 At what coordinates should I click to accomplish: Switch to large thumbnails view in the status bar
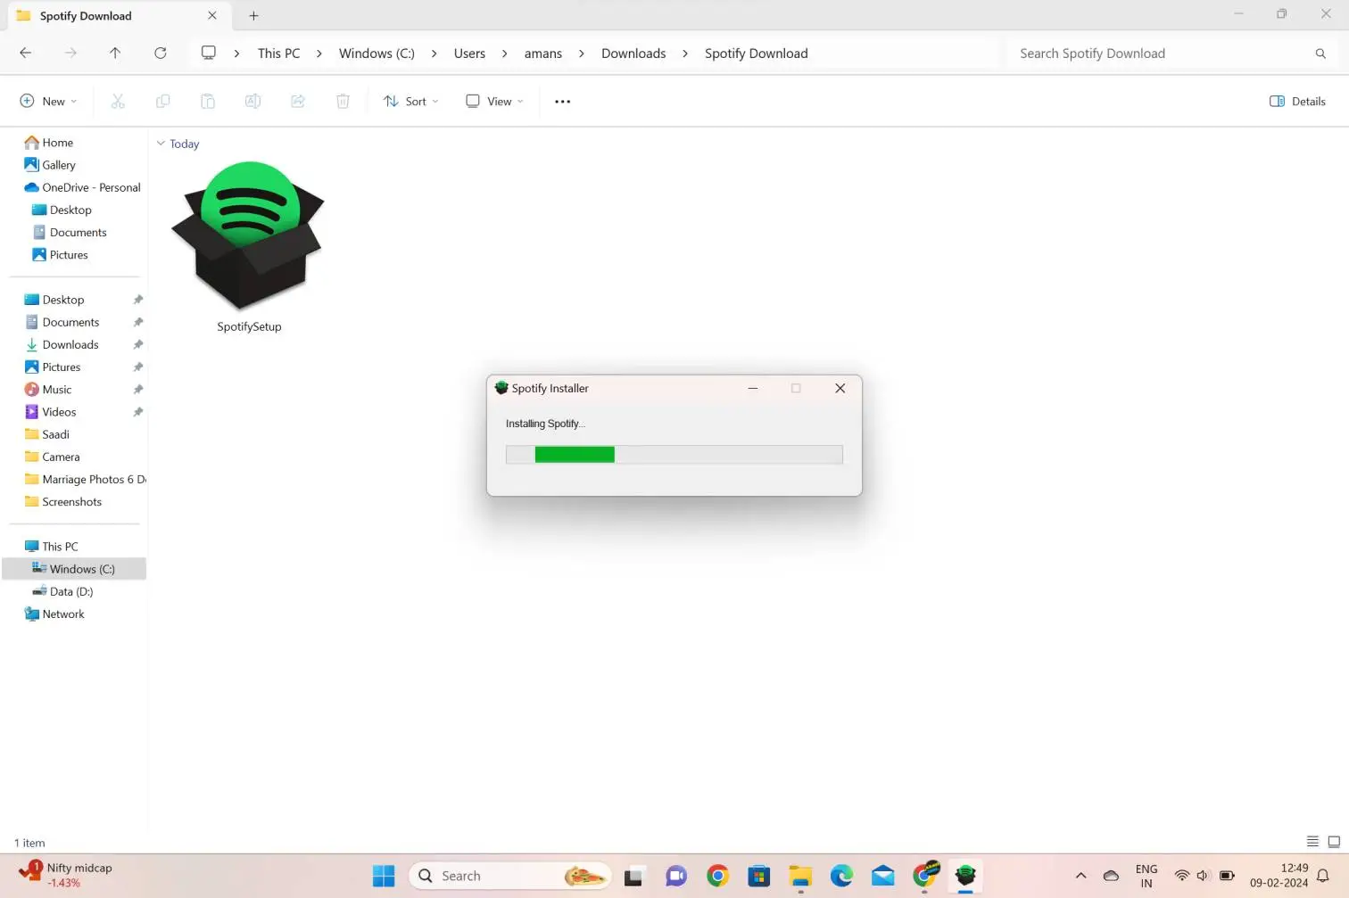click(1335, 841)
